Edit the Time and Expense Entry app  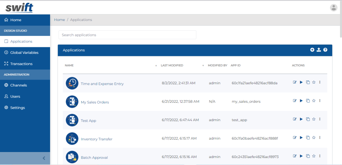coord(295,82)
